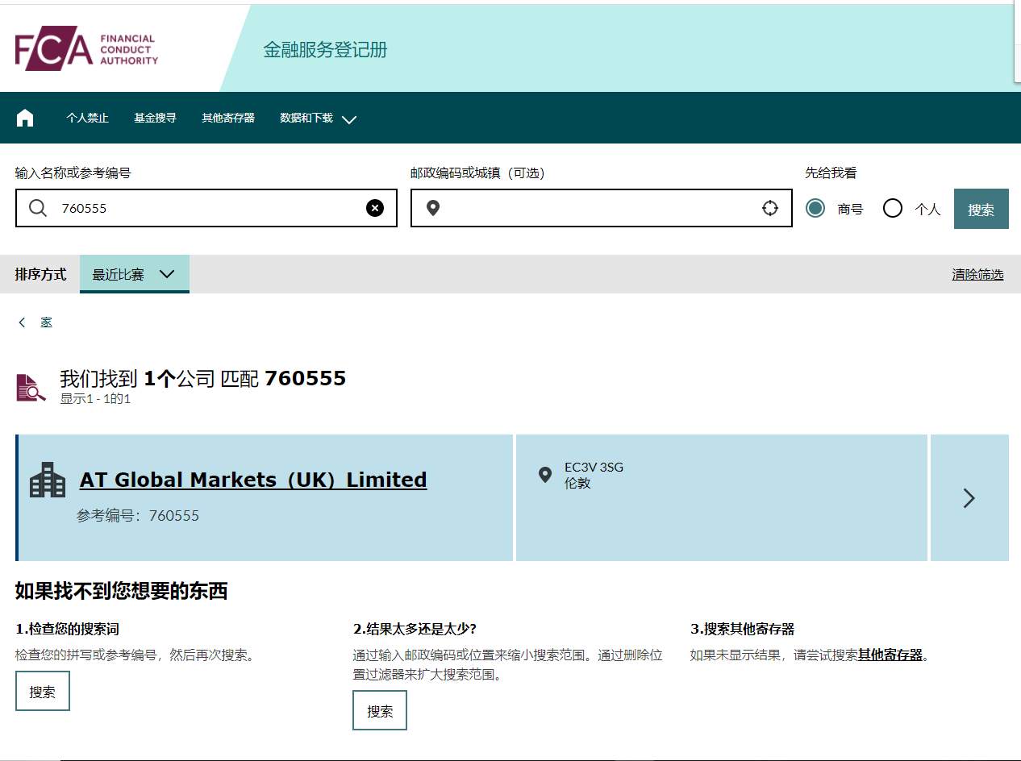Open firm details with the right chevron arrow
The width and height of the screenshot is (1021, 761).
(x=969, y=498)
